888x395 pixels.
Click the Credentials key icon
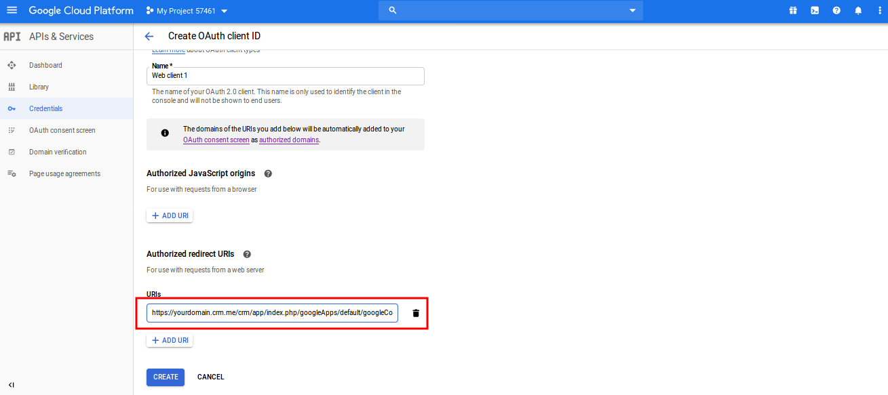pyautogui.click(x=12, y=108)
